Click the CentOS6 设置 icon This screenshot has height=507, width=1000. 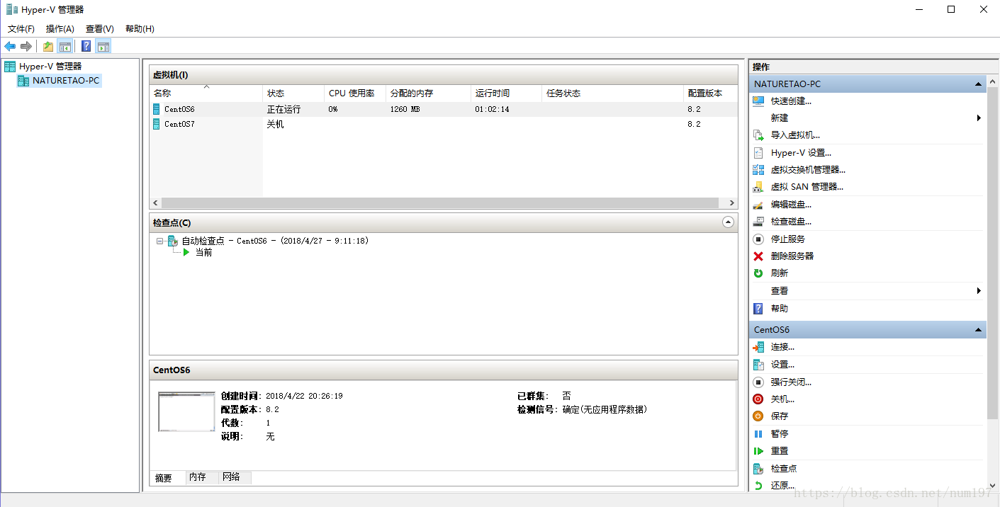tap(758, 365)
